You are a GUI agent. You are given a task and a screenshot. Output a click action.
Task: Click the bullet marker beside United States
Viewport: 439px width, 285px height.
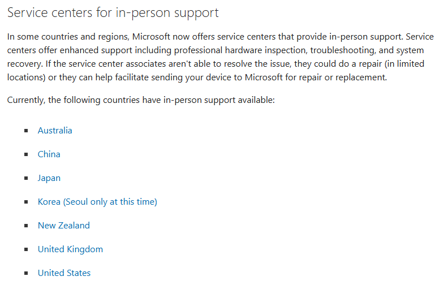(x=26, y=273)
